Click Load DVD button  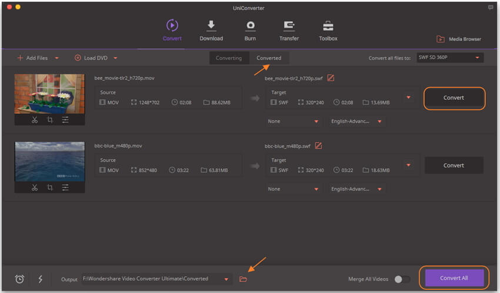click(x=91, y=58)
